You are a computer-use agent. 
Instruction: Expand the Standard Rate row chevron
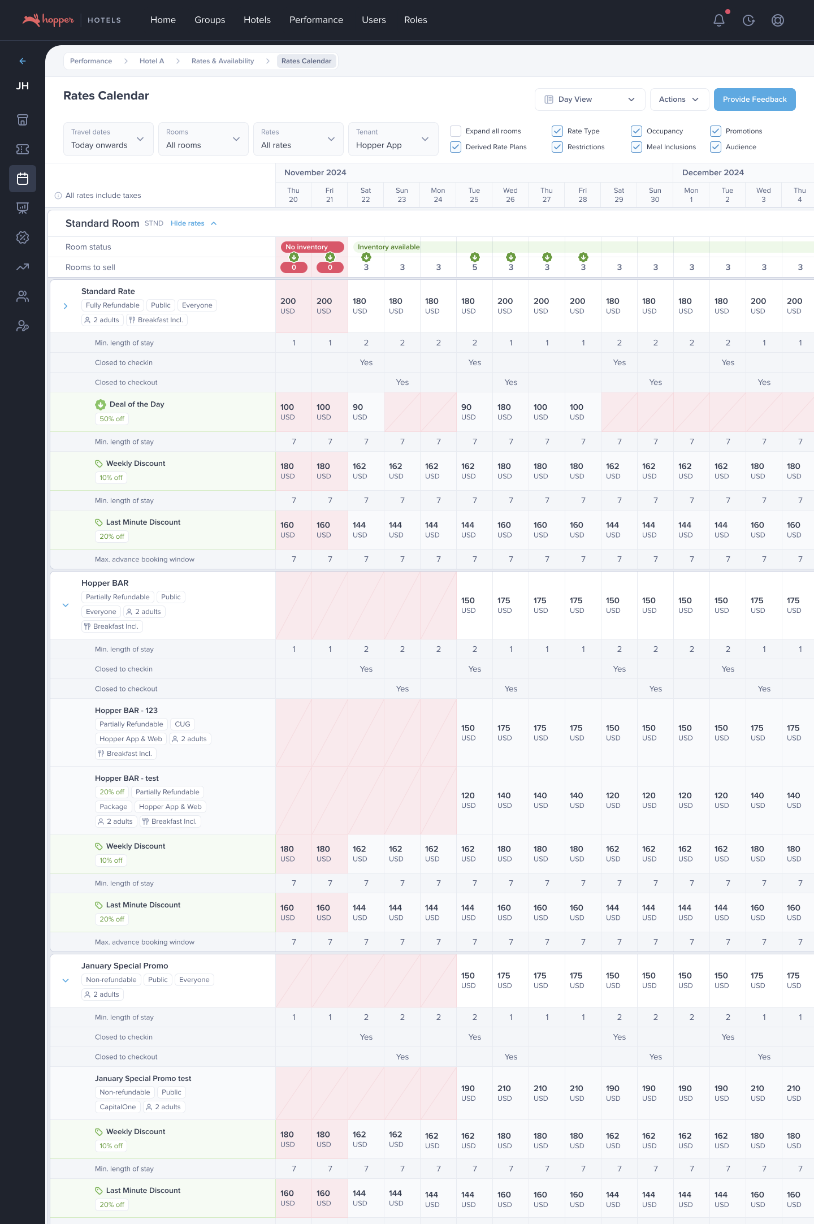(66, 306)
